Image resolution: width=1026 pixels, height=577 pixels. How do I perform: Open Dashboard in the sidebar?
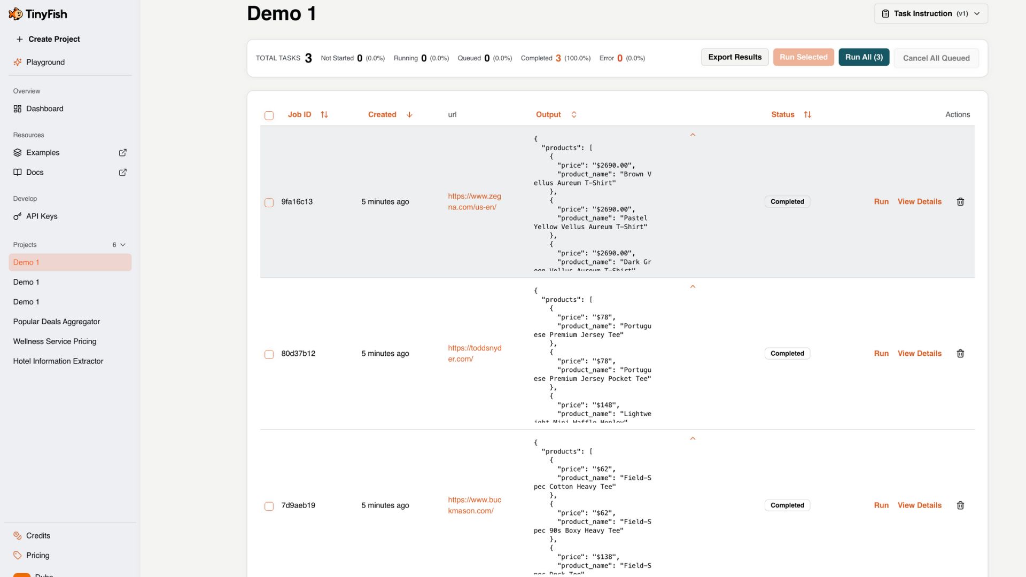click(44, 109)
